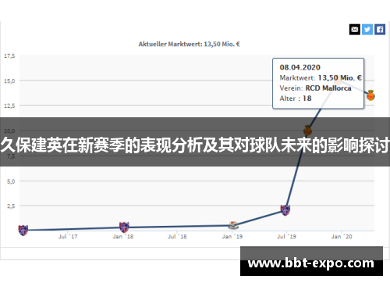
Task: Click the '15,0' y-axis label
Action: click(9, 81)
